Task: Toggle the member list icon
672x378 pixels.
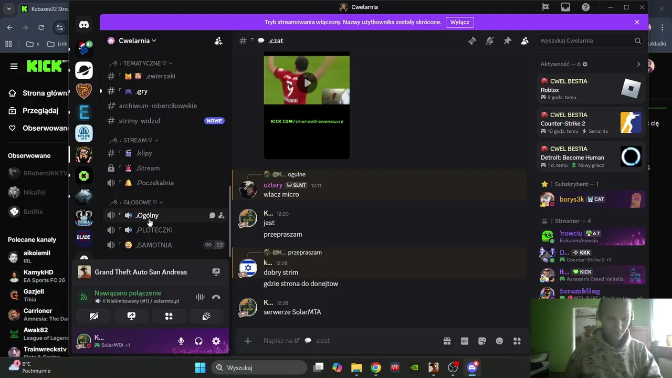Action: coord(524,40)
